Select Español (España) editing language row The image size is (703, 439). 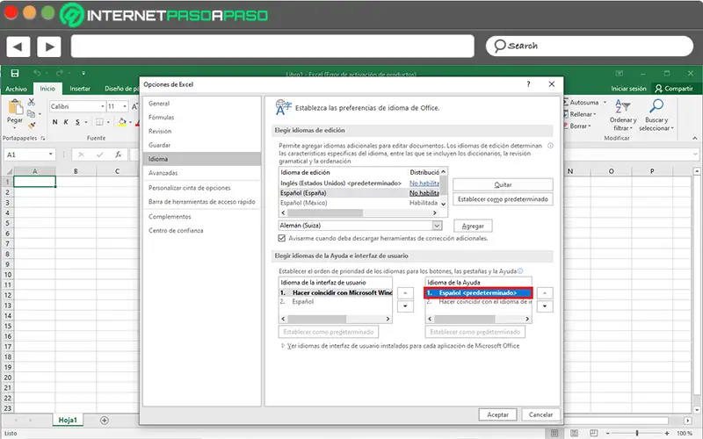[x=359, y=193]
